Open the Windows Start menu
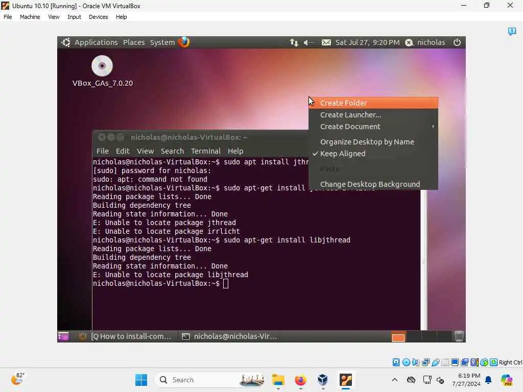523x392 pixels. point(141,380)
